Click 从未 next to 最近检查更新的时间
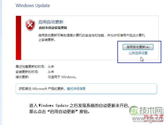 tap(51, 67)
